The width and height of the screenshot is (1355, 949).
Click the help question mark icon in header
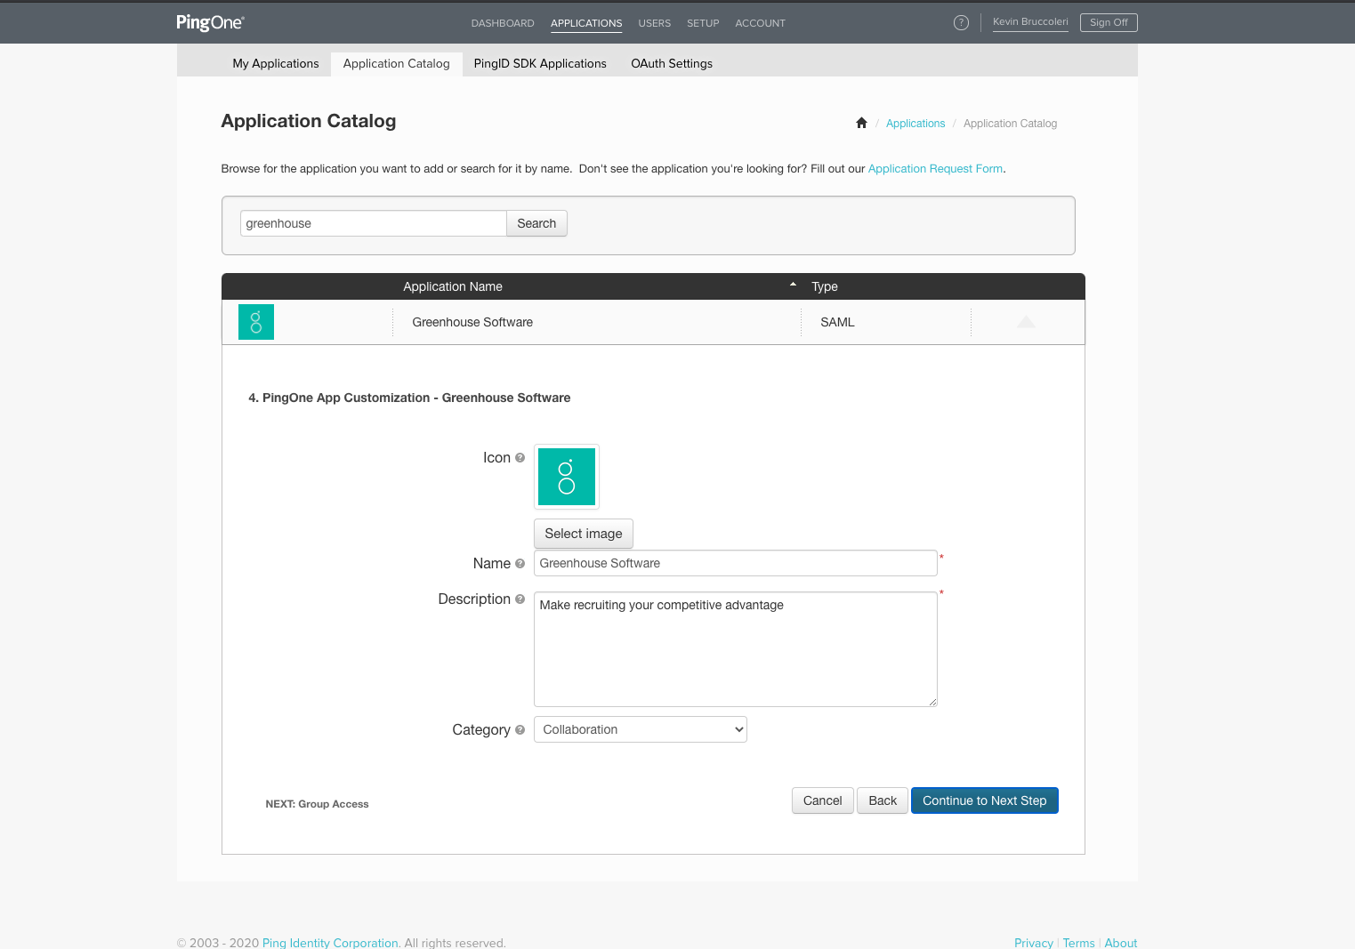pyautogui.click(x=961, y=23)
